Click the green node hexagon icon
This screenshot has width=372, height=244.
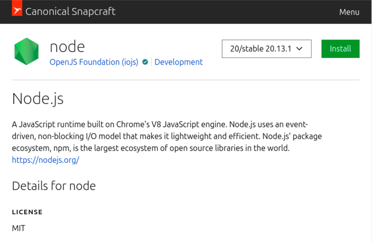(x=26, y=51)
